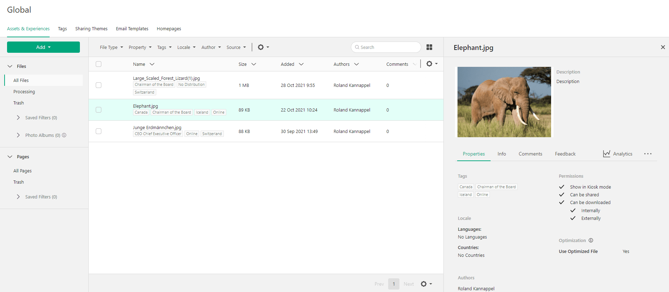Open the three-dot more options menu
This screenshot has height=292, width=669.
coord(648,154)
